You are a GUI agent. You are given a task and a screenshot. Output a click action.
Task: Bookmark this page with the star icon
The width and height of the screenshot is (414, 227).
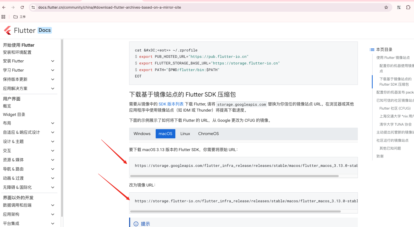pyautogui.click(x=386, y=7)
